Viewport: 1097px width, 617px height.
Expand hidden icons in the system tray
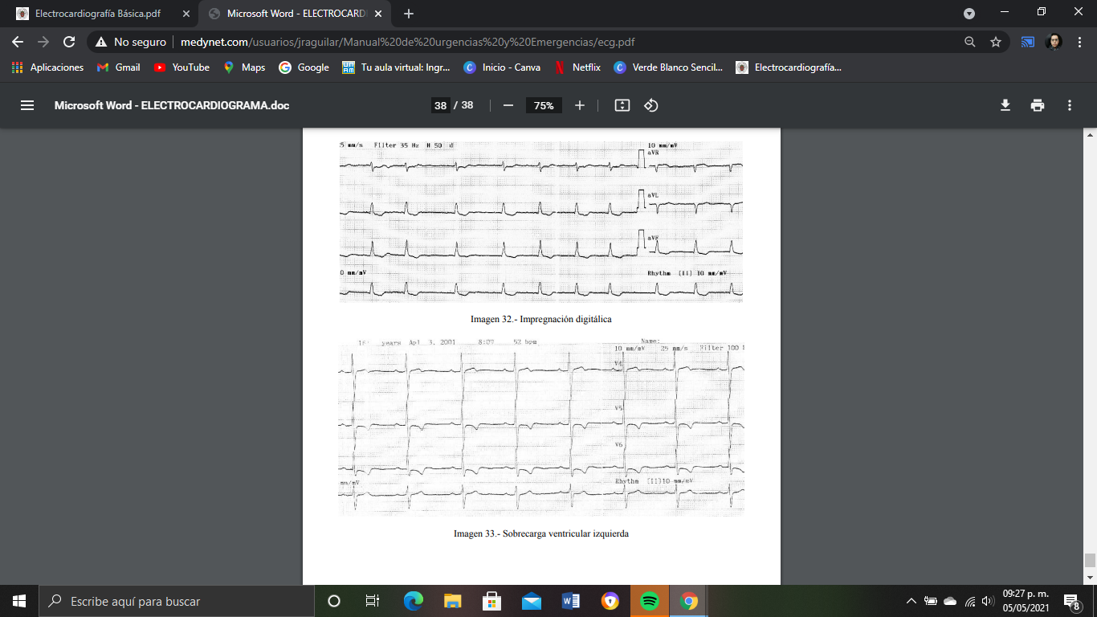click(x=912, y=600)
